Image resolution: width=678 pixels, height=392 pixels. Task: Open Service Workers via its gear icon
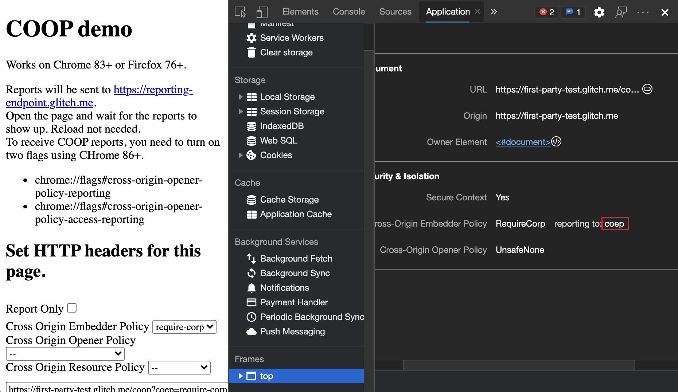(251, 38)
